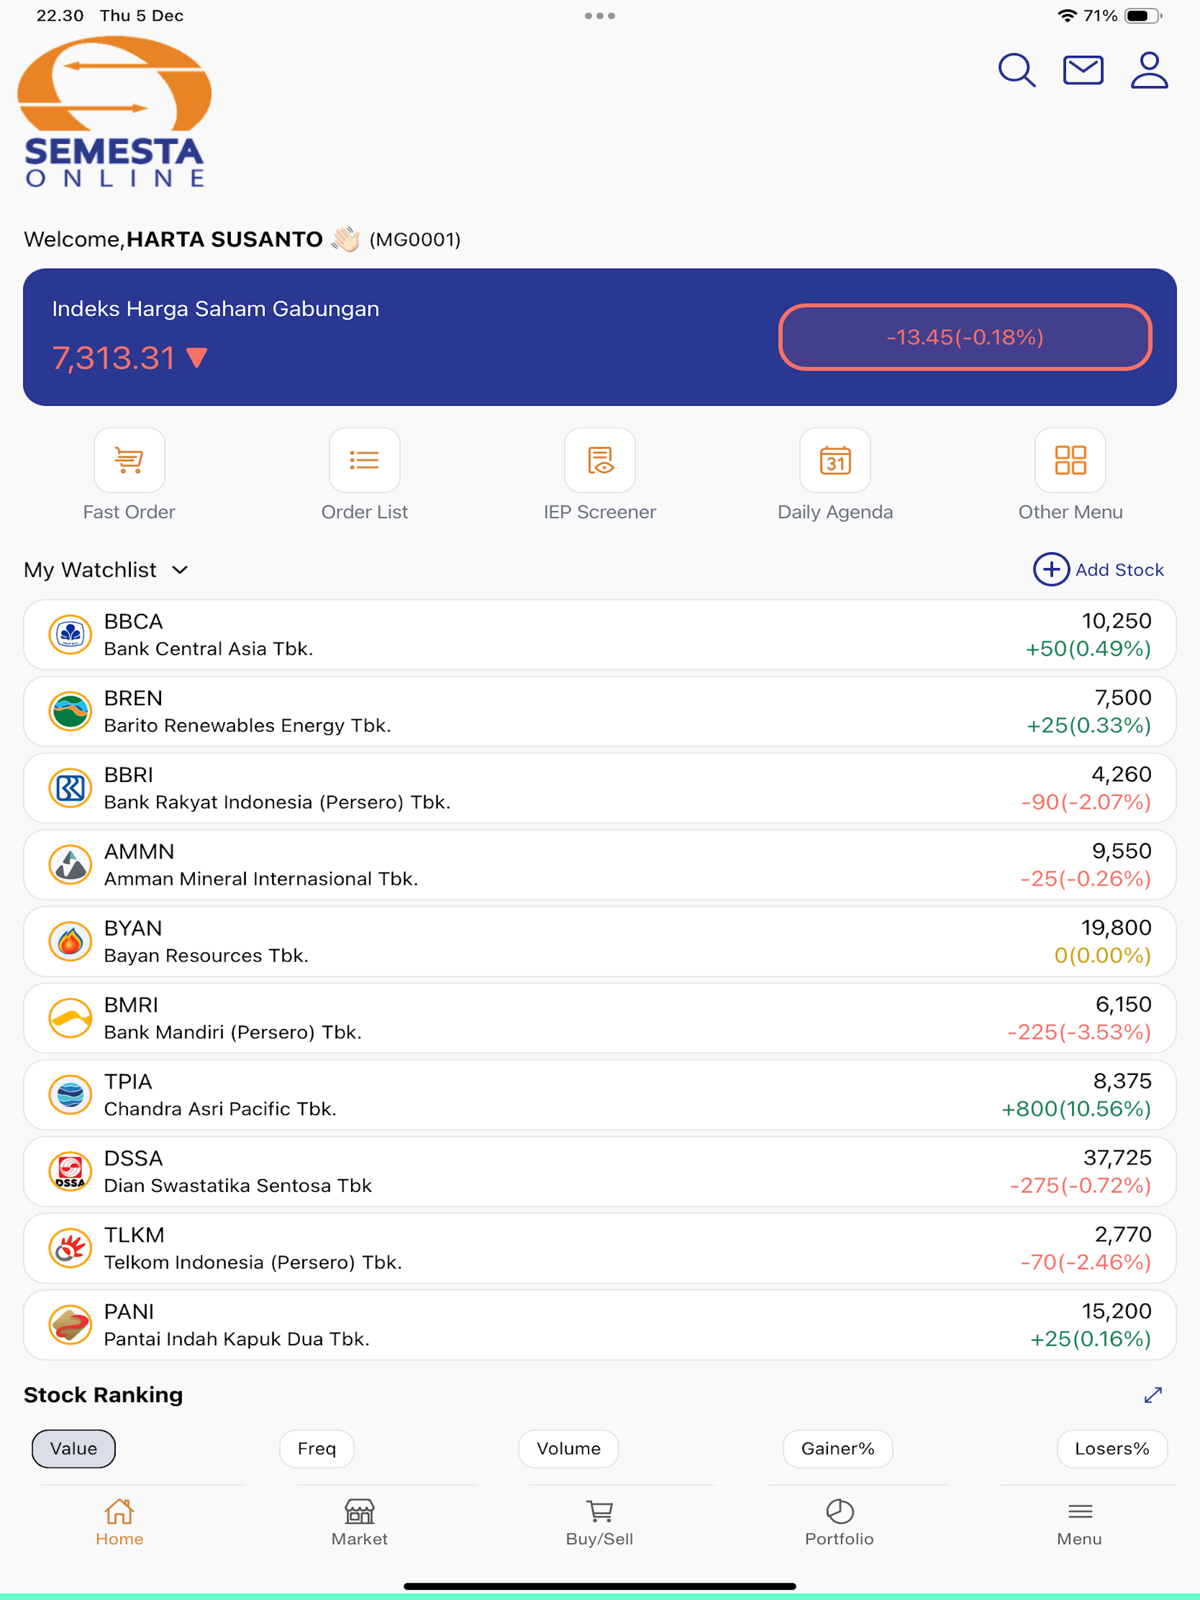Open Bank Mandiri (Persero) Tbk. row
Screen dimensions: 1200x1600
(x=599, y=1019)
